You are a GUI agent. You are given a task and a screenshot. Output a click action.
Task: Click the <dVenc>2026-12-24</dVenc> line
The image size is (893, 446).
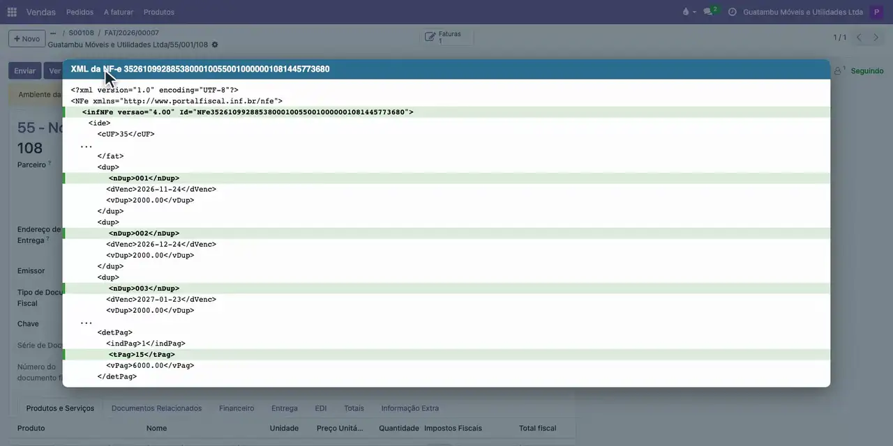pos(161,245)
